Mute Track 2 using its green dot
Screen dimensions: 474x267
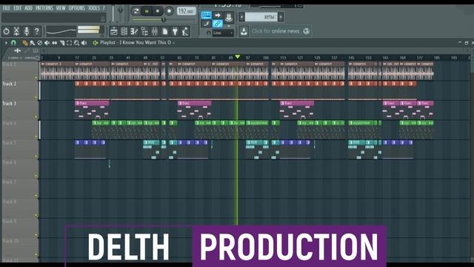coord(36,97)
